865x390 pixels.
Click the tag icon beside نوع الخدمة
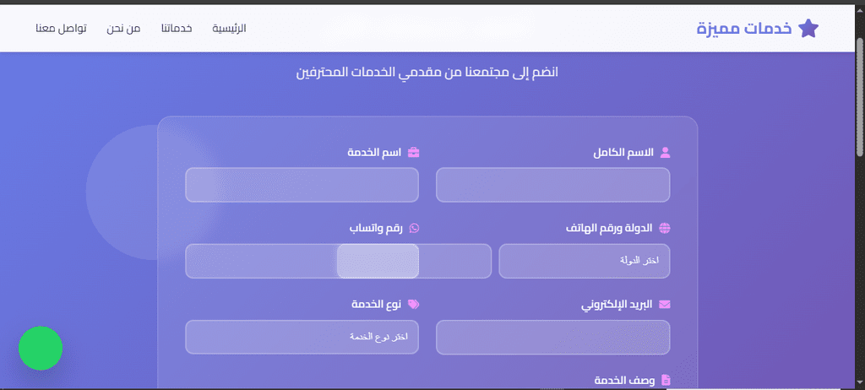pos(414,305)
